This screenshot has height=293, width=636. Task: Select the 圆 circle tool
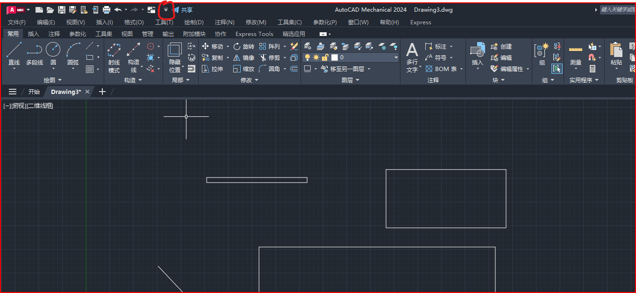tap(53, 54)
